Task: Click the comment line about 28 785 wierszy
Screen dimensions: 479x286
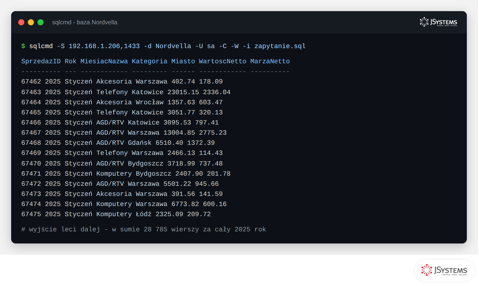Action: 144,229
